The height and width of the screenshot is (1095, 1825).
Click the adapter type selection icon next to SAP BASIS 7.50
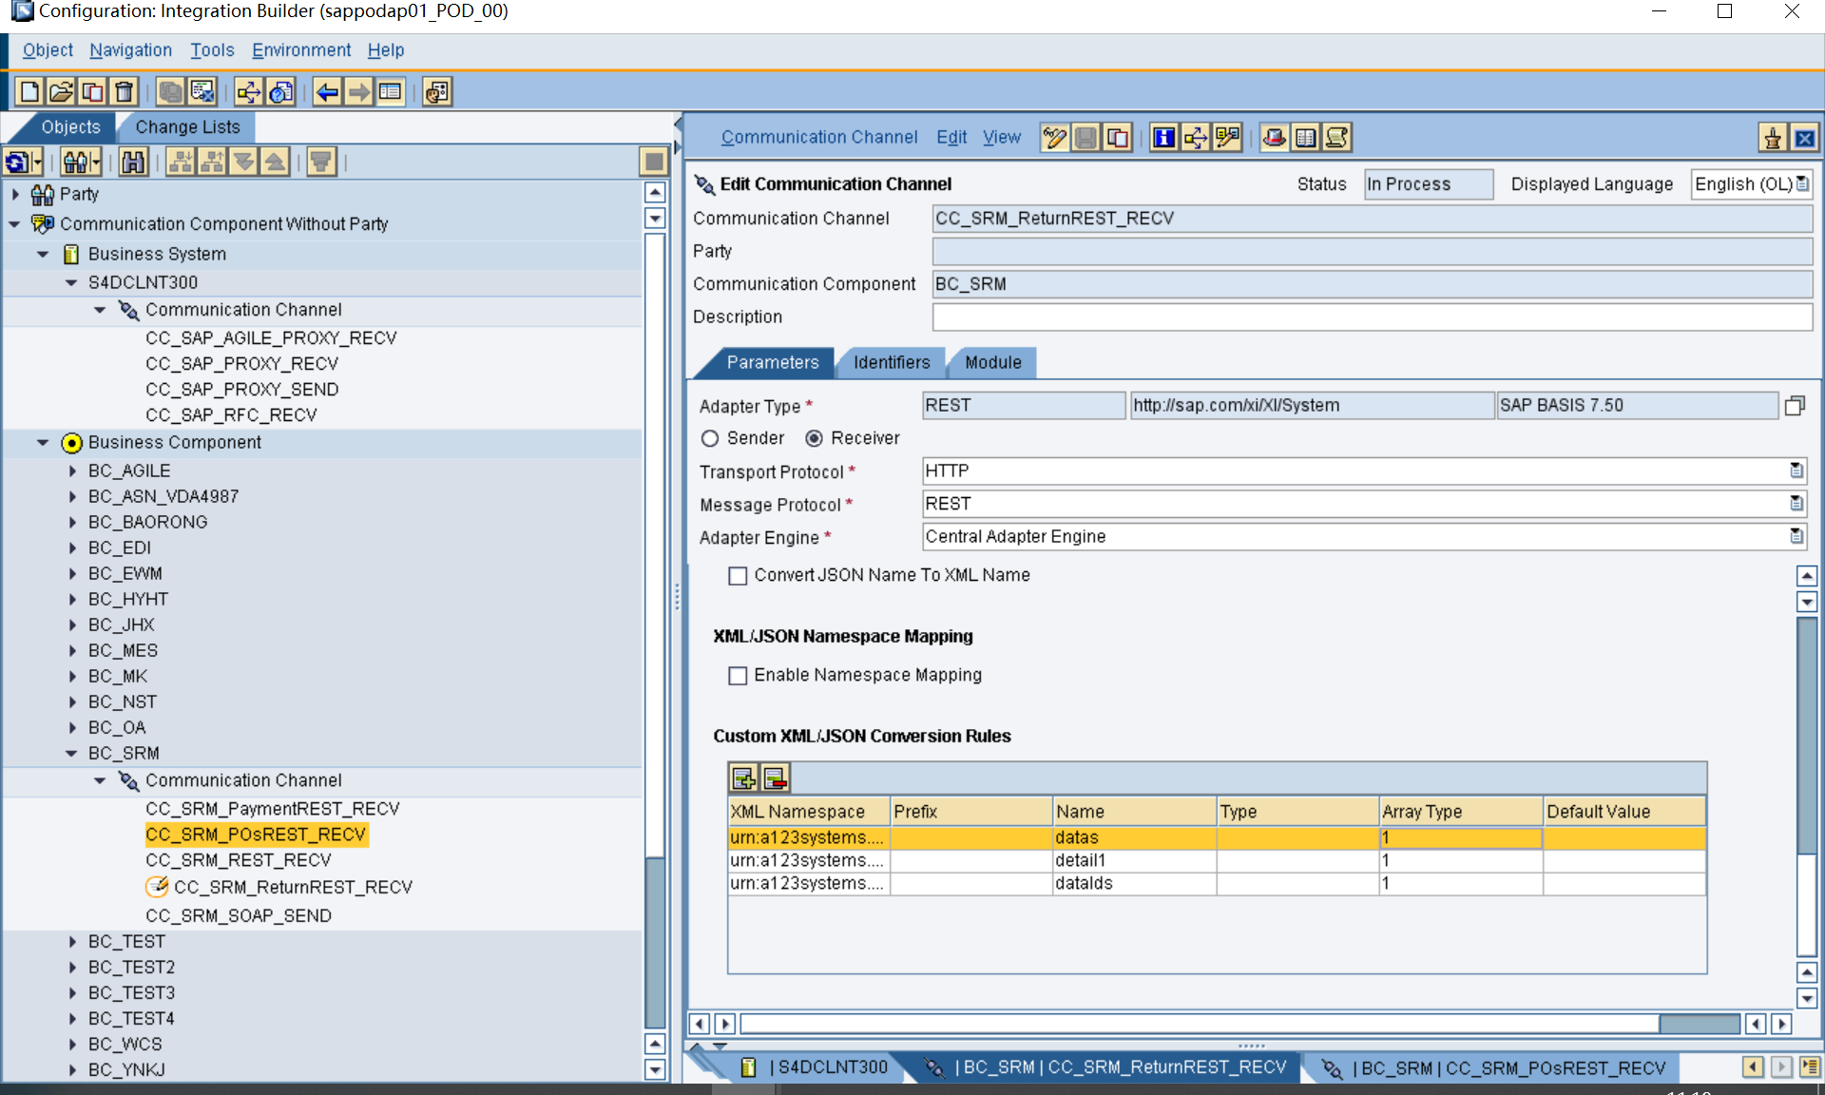[x=1795, y=406]
